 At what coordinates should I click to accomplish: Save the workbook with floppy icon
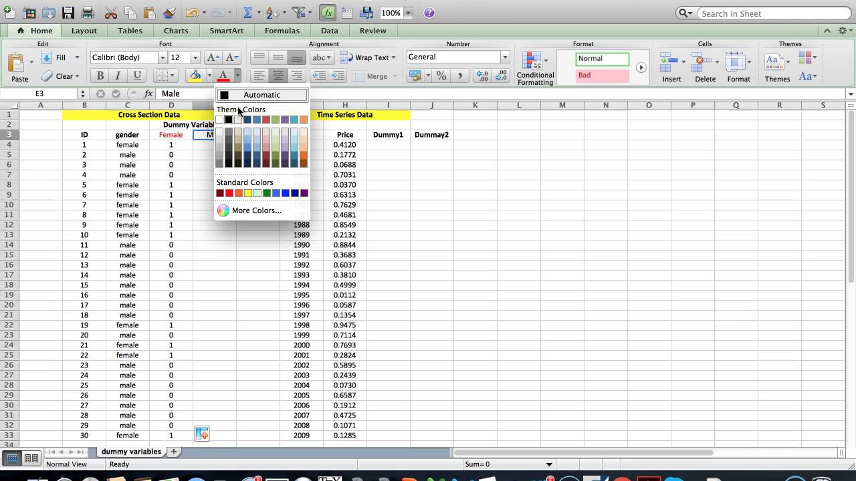click(68, 13)
